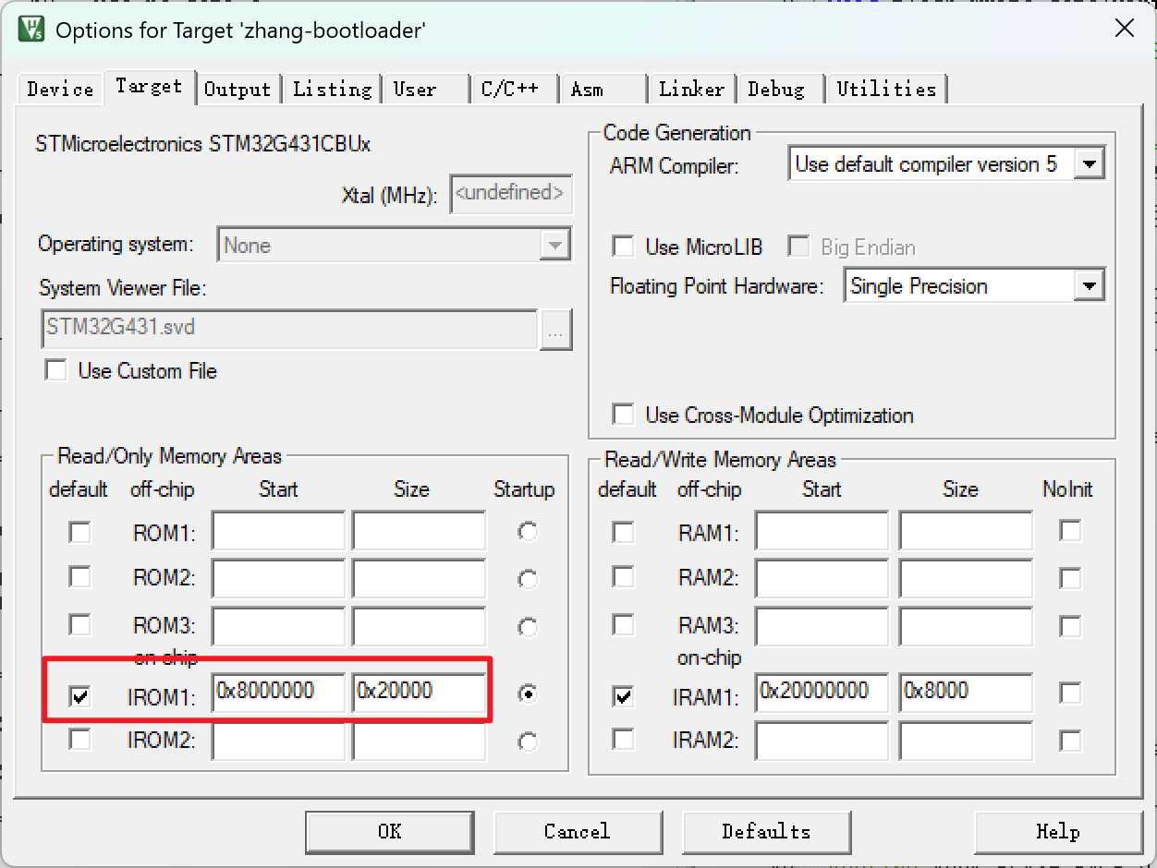Enable Use MicroLIB checkbox

click(x=624, y=247)
